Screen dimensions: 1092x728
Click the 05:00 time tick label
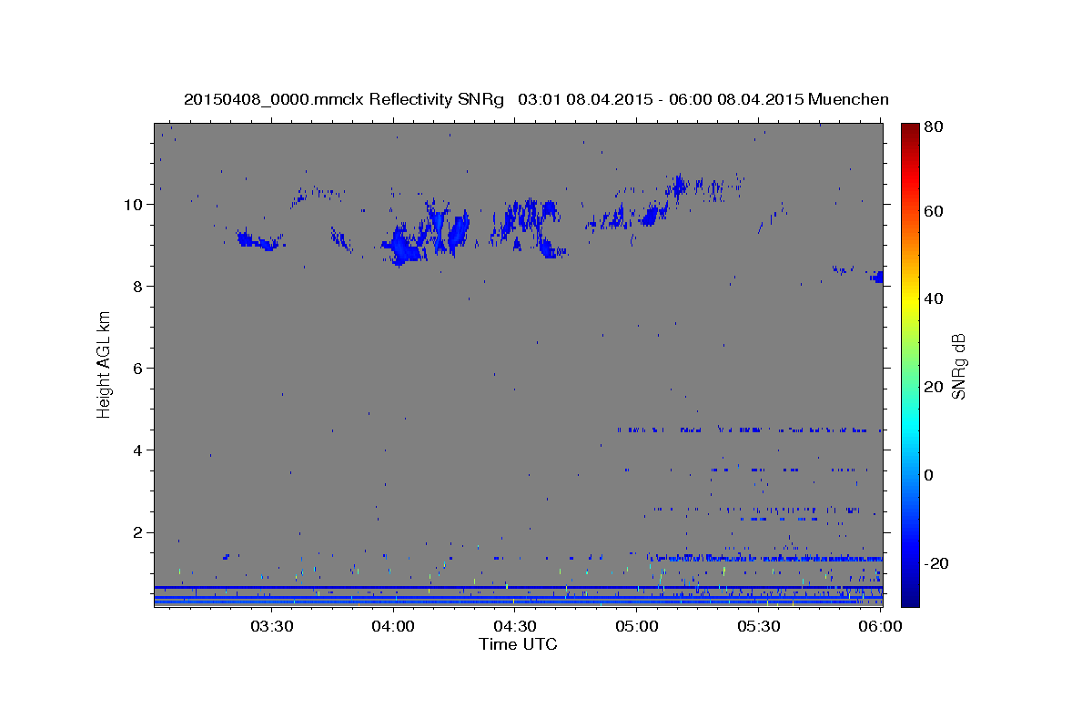pos(637,626)
